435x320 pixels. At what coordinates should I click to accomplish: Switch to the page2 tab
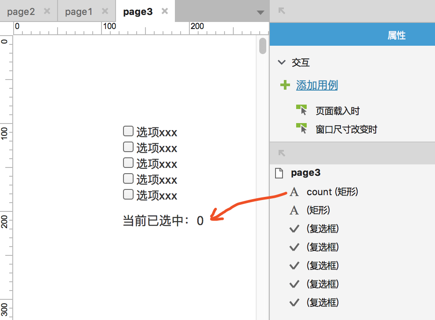click(21, 12)
